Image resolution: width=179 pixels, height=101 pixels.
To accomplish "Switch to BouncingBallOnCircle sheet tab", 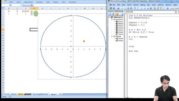I will [x=40, y=94].
